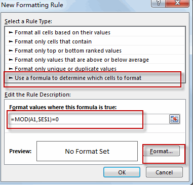Pick 'Format only values that are above or below average'
The height and width of the screenshot is (185, 193).
pos(95,60)
